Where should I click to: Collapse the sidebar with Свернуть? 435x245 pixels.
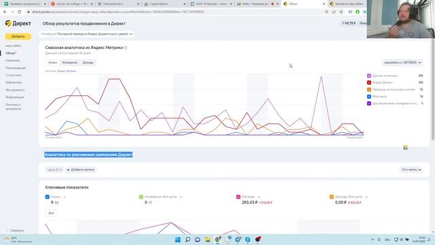tap(15, 231)
